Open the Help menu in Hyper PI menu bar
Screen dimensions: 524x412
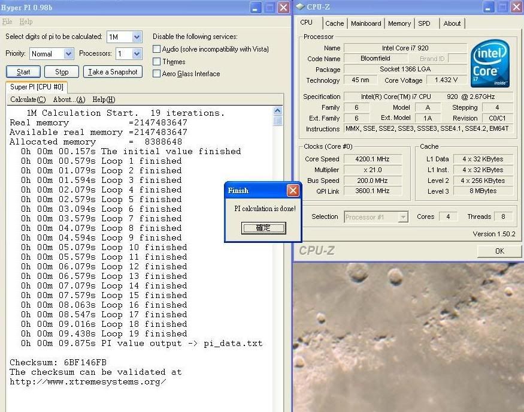pyautogui.click(x=26, y=22)
